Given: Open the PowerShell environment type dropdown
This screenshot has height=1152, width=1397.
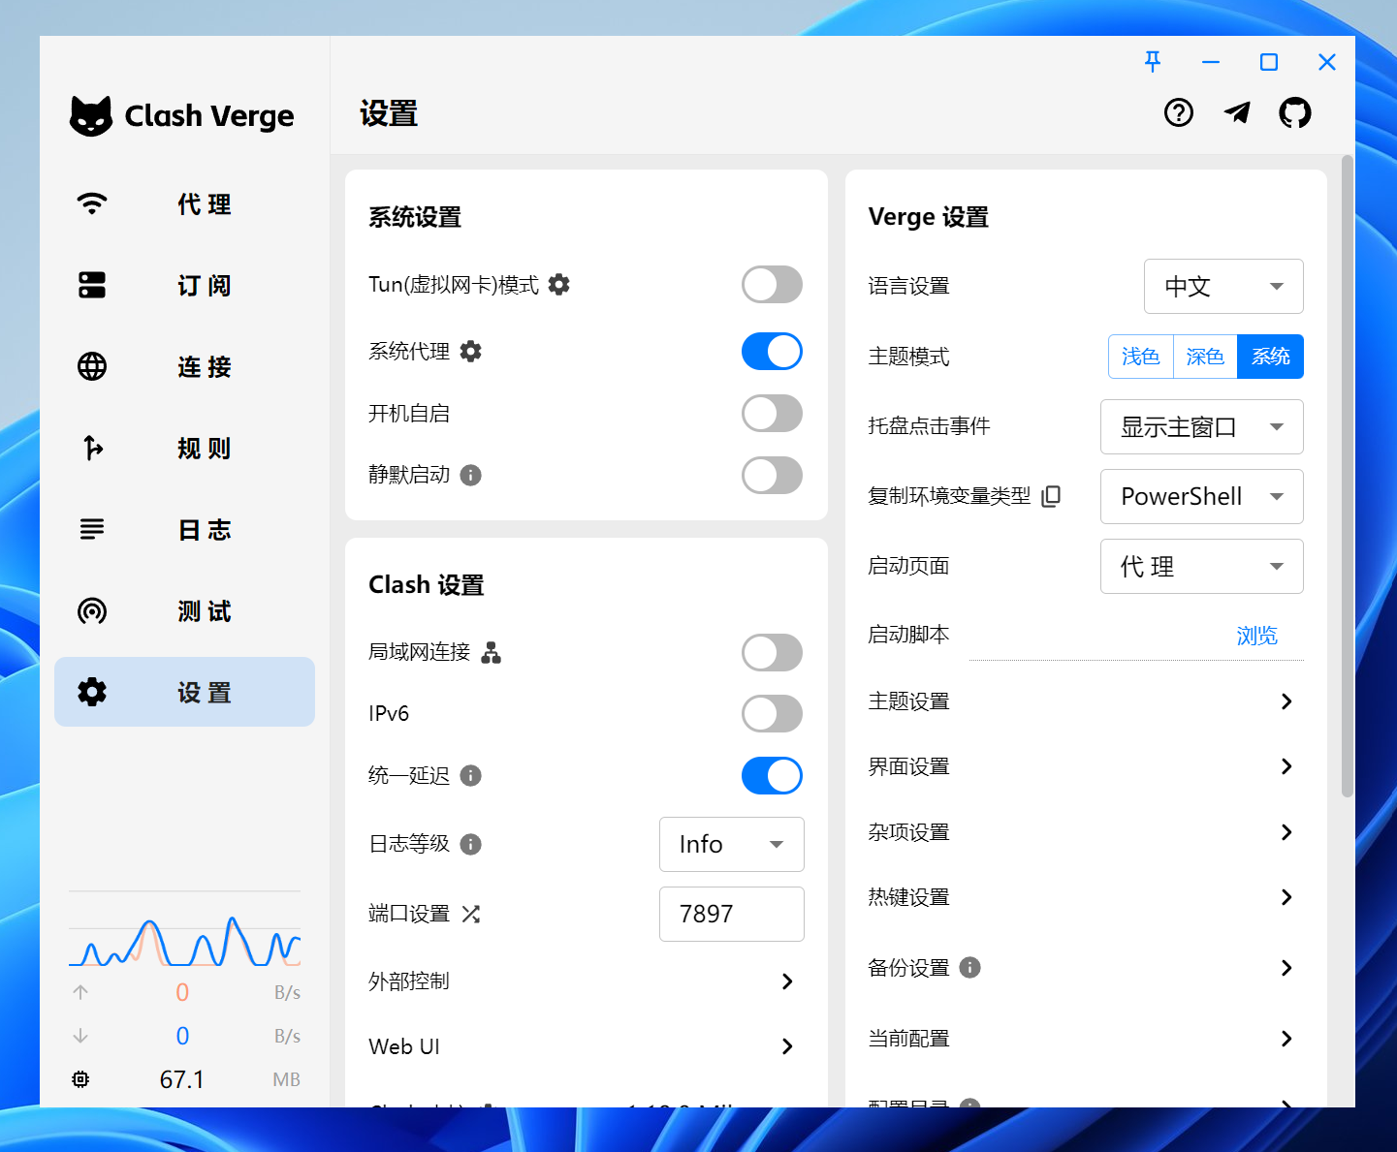Looking at the screenshot, I should (x=1201, y=497).
